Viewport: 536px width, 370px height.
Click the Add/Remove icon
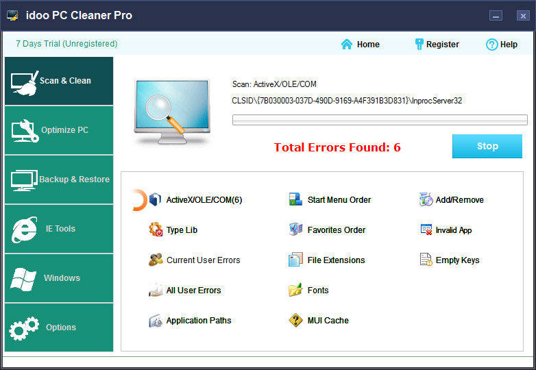pos(426,200)
